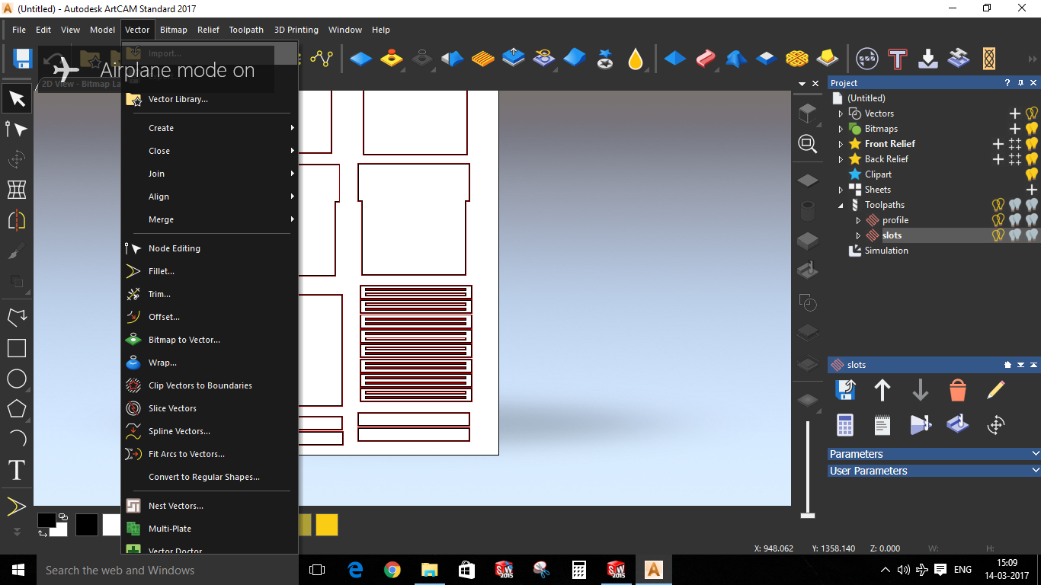Viewport: 1041px width, 585px height.
Task: Add a new sheet with plus button
Action: click(1032, 190)
